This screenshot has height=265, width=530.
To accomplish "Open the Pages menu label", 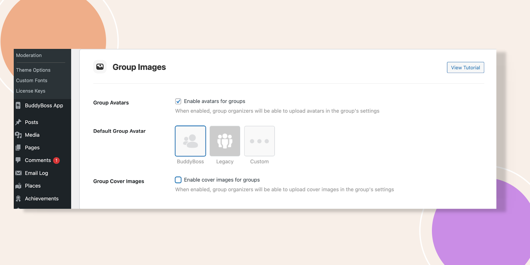I will tap(32, 147).
